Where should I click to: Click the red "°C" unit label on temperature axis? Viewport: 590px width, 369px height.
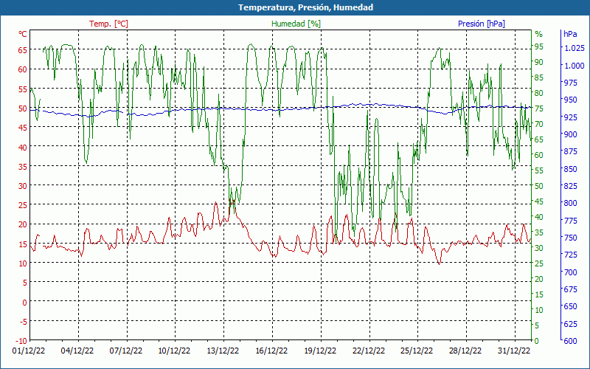(x=23, y=34)
